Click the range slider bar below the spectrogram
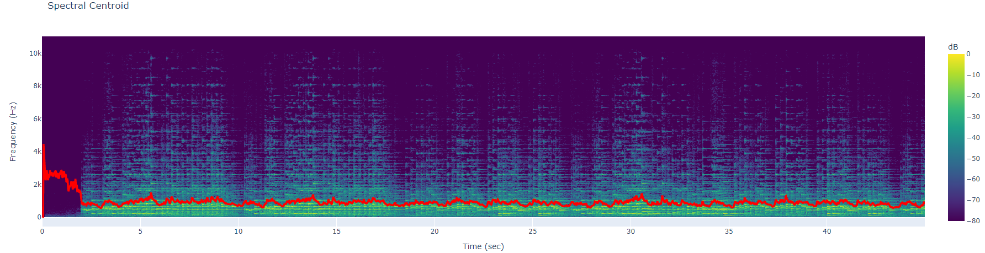Image resolution: width=985 pixels, height=253 pixels. 483,222
